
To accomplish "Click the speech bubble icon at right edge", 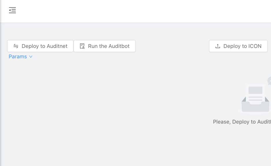I will tap(269, 81).
